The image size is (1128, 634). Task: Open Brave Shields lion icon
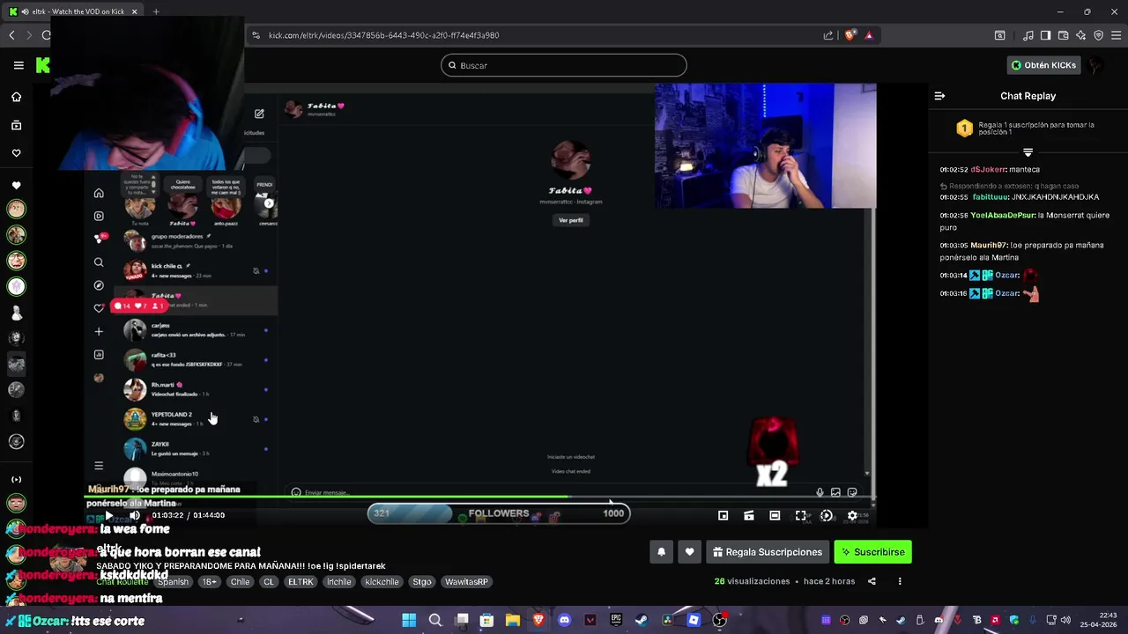click(850, 35)
